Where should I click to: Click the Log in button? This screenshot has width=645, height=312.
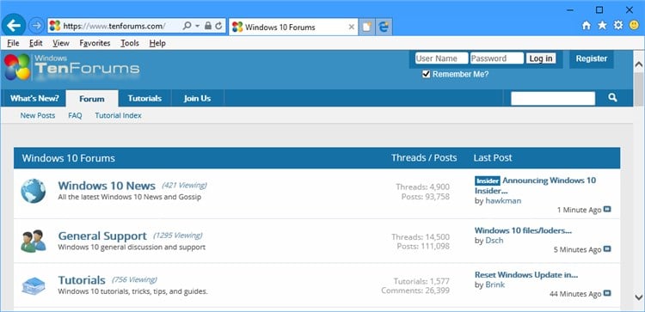pos(541,58)
